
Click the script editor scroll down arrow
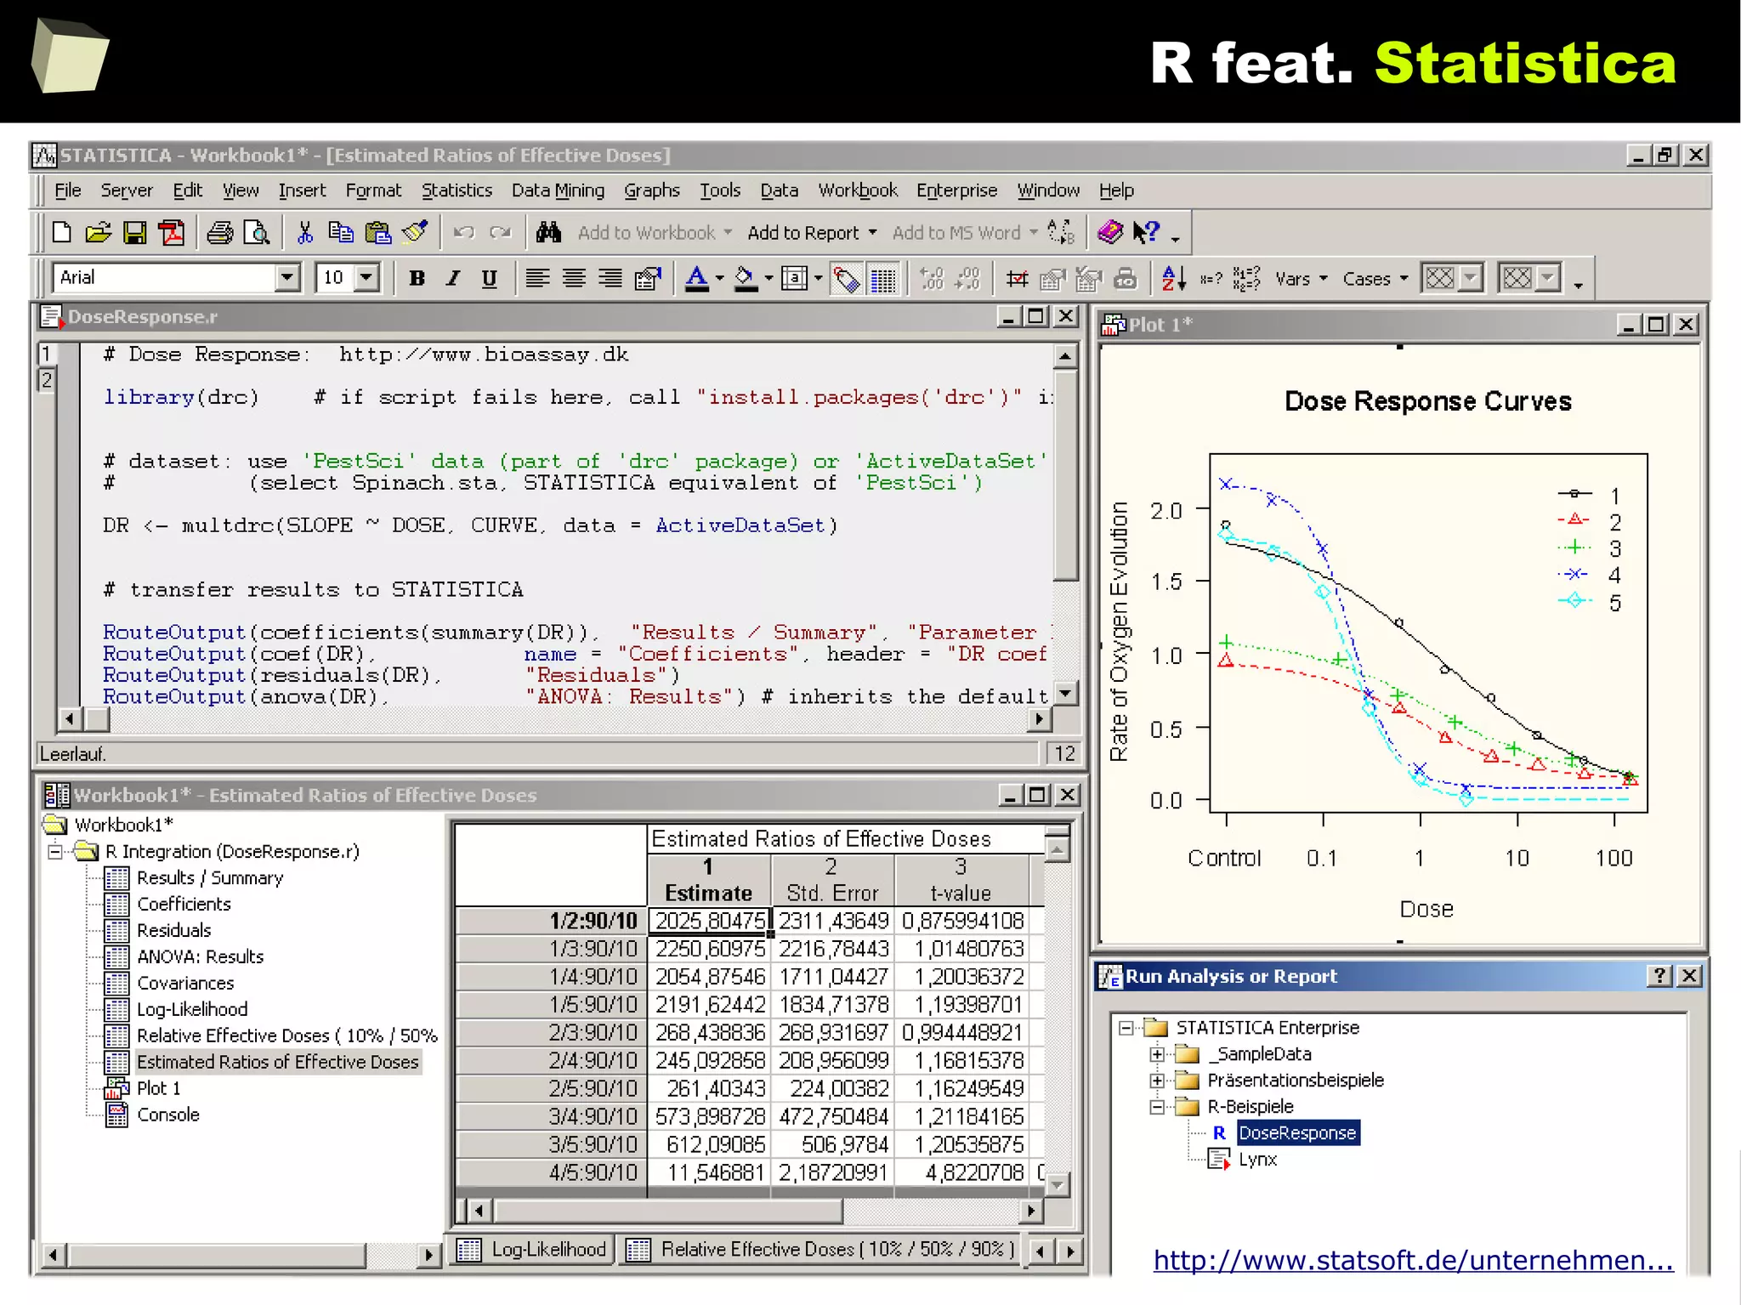[x=1065, y=694]
